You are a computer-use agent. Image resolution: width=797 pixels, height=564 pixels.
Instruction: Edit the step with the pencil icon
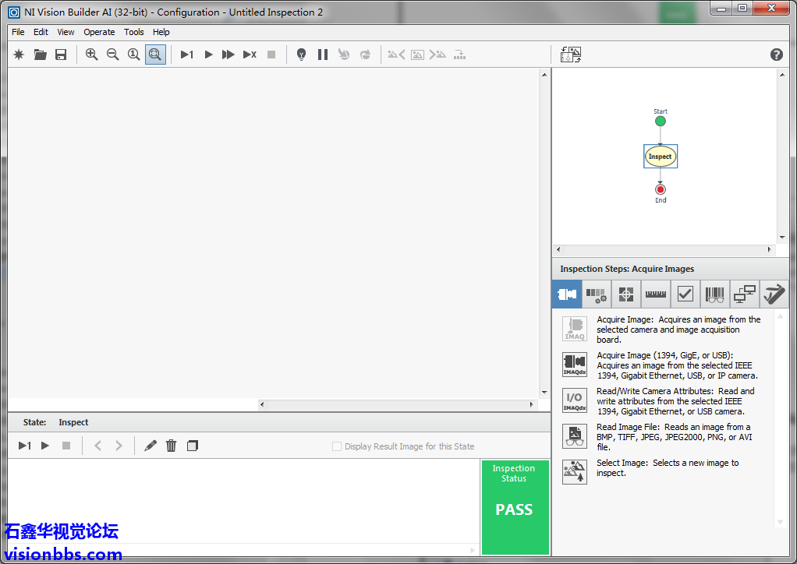(151, 446)
